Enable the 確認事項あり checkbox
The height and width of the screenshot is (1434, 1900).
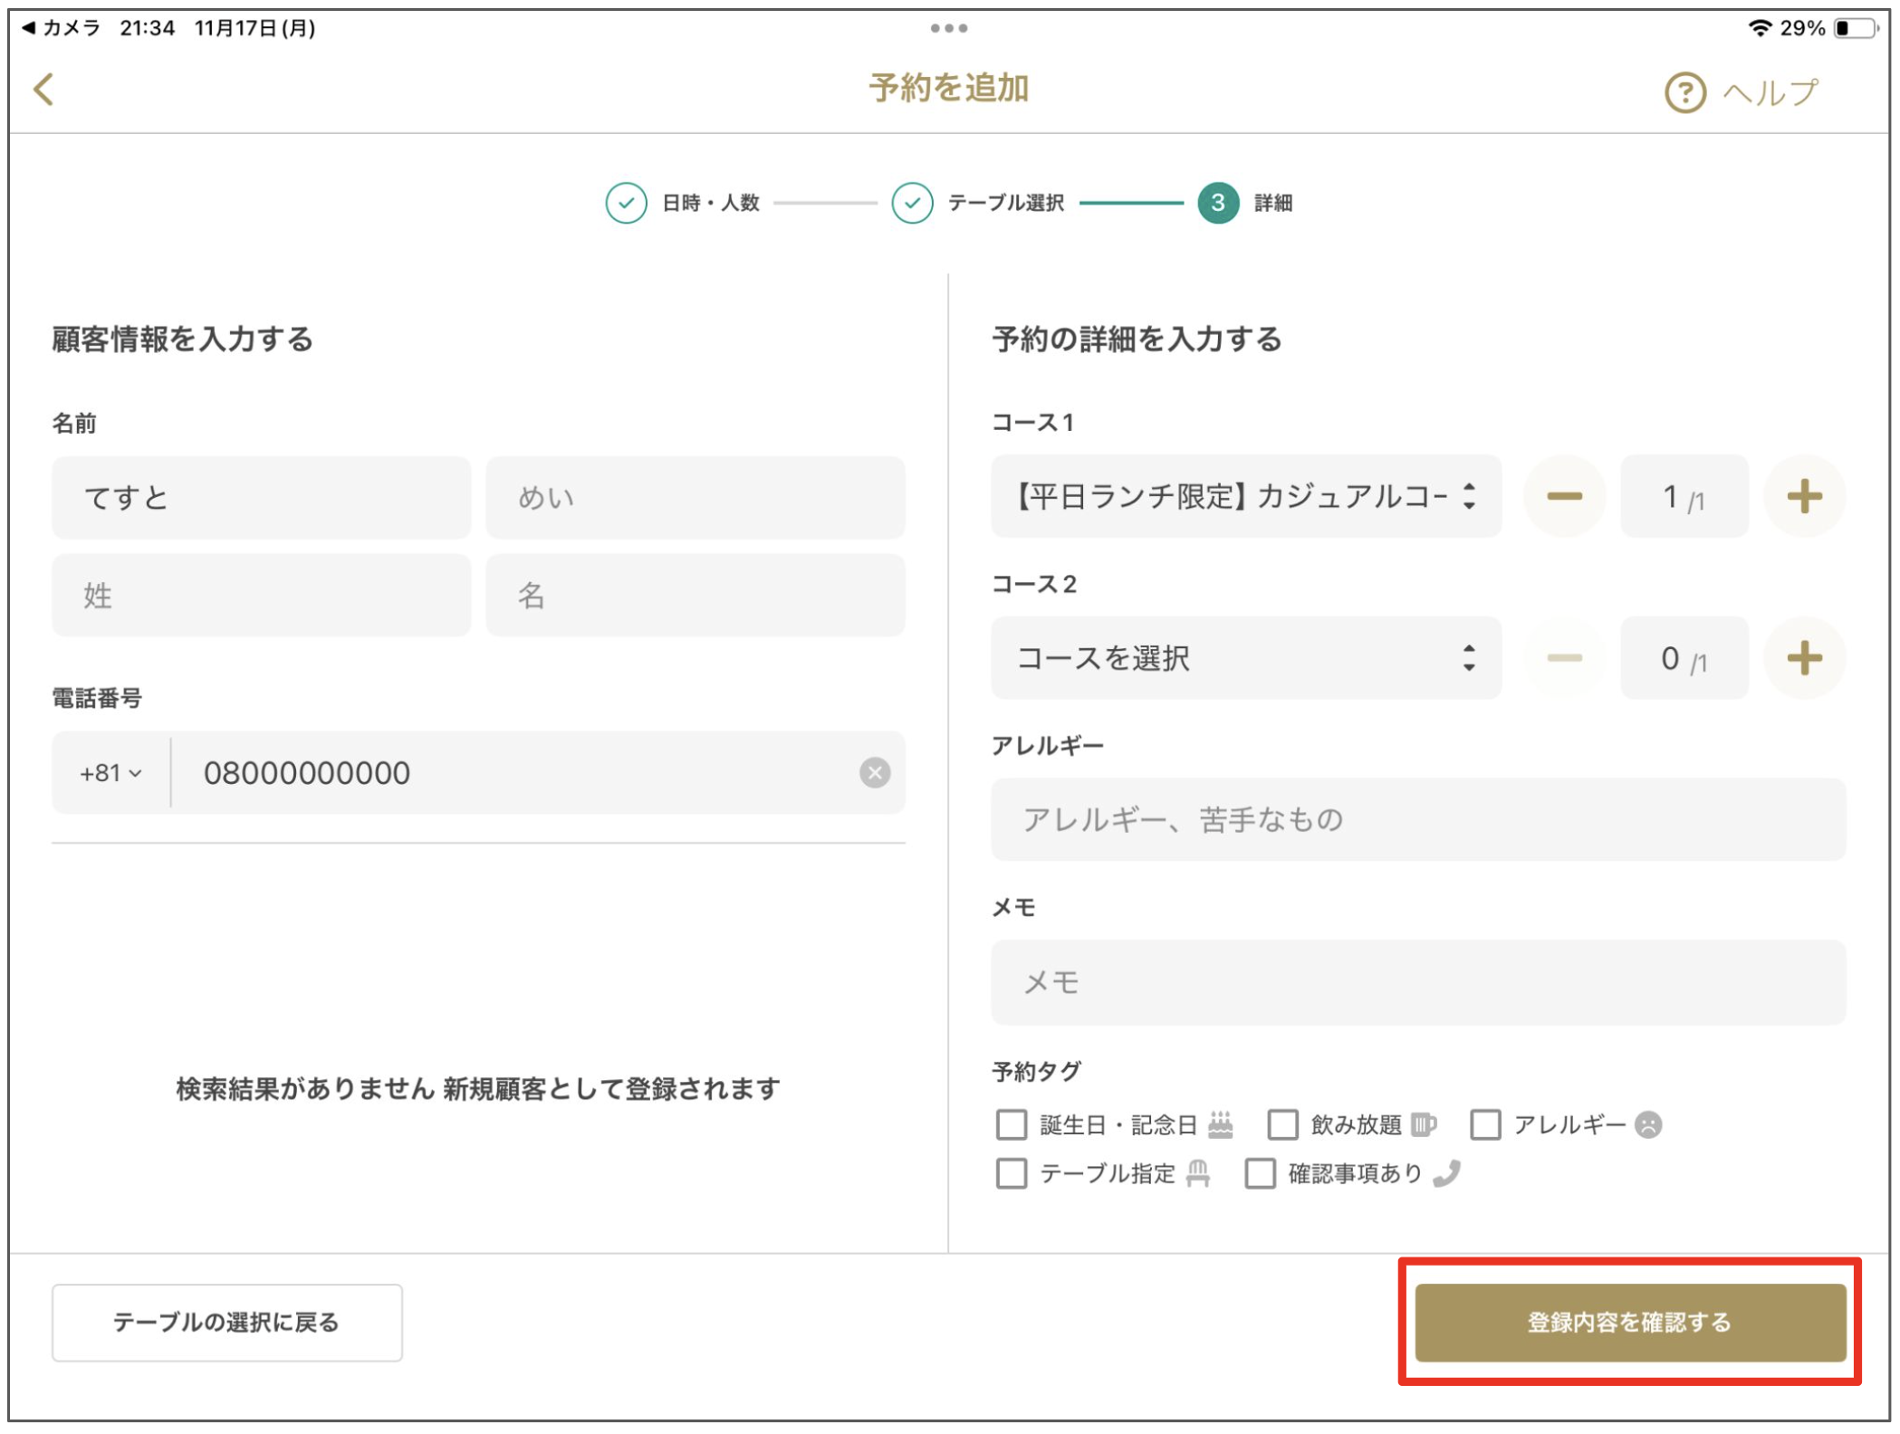click(x=1259, y=1173)
